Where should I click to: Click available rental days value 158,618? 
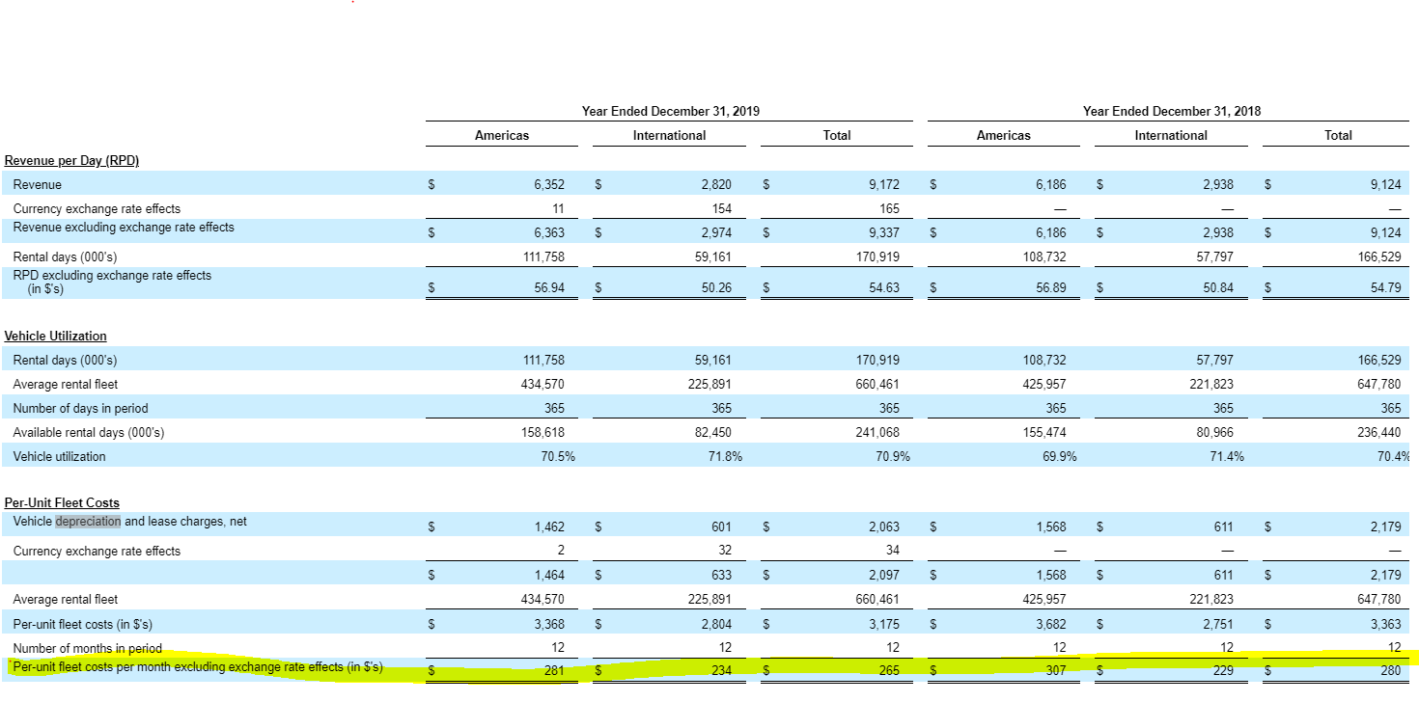point(543,432)
